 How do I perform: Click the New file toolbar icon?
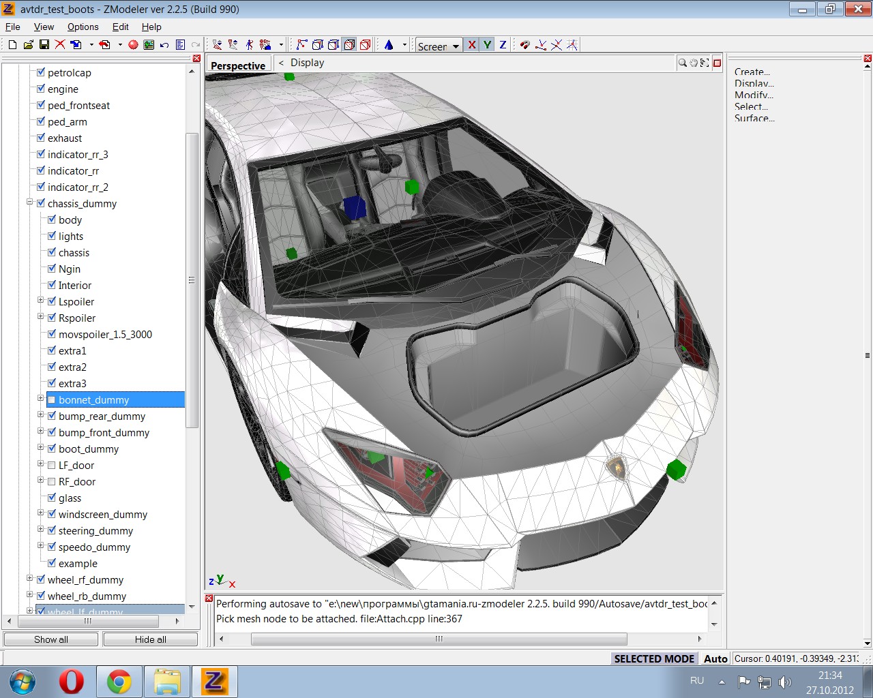tap(12, 44)
